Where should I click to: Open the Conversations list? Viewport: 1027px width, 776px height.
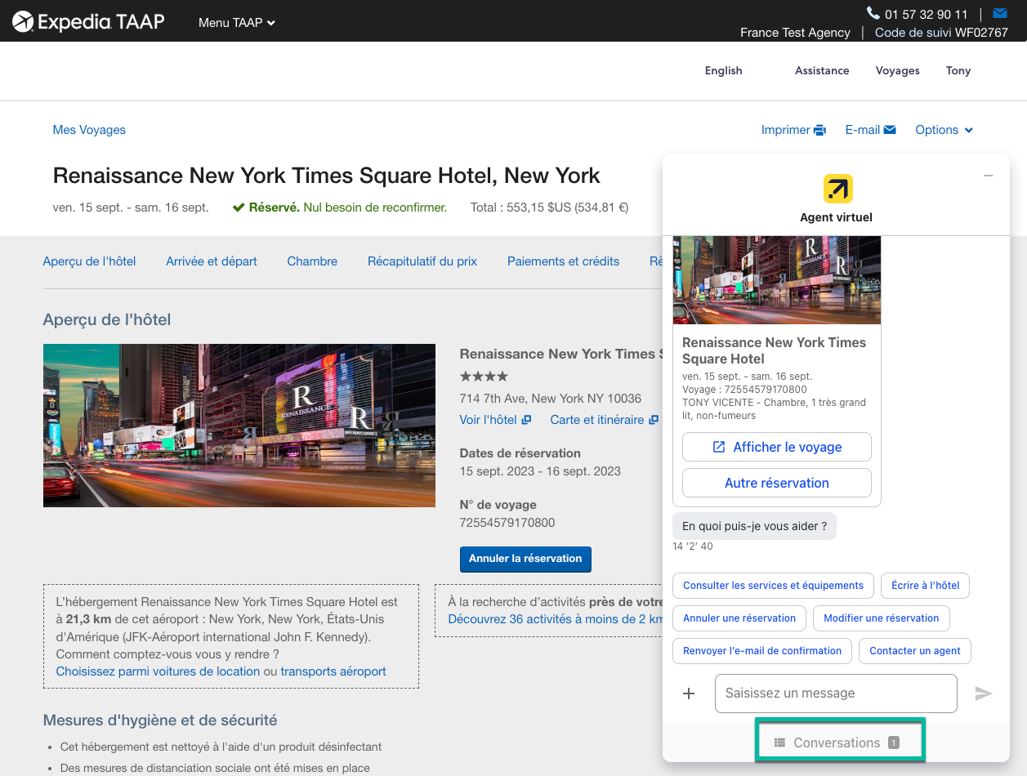pos(837,743)
